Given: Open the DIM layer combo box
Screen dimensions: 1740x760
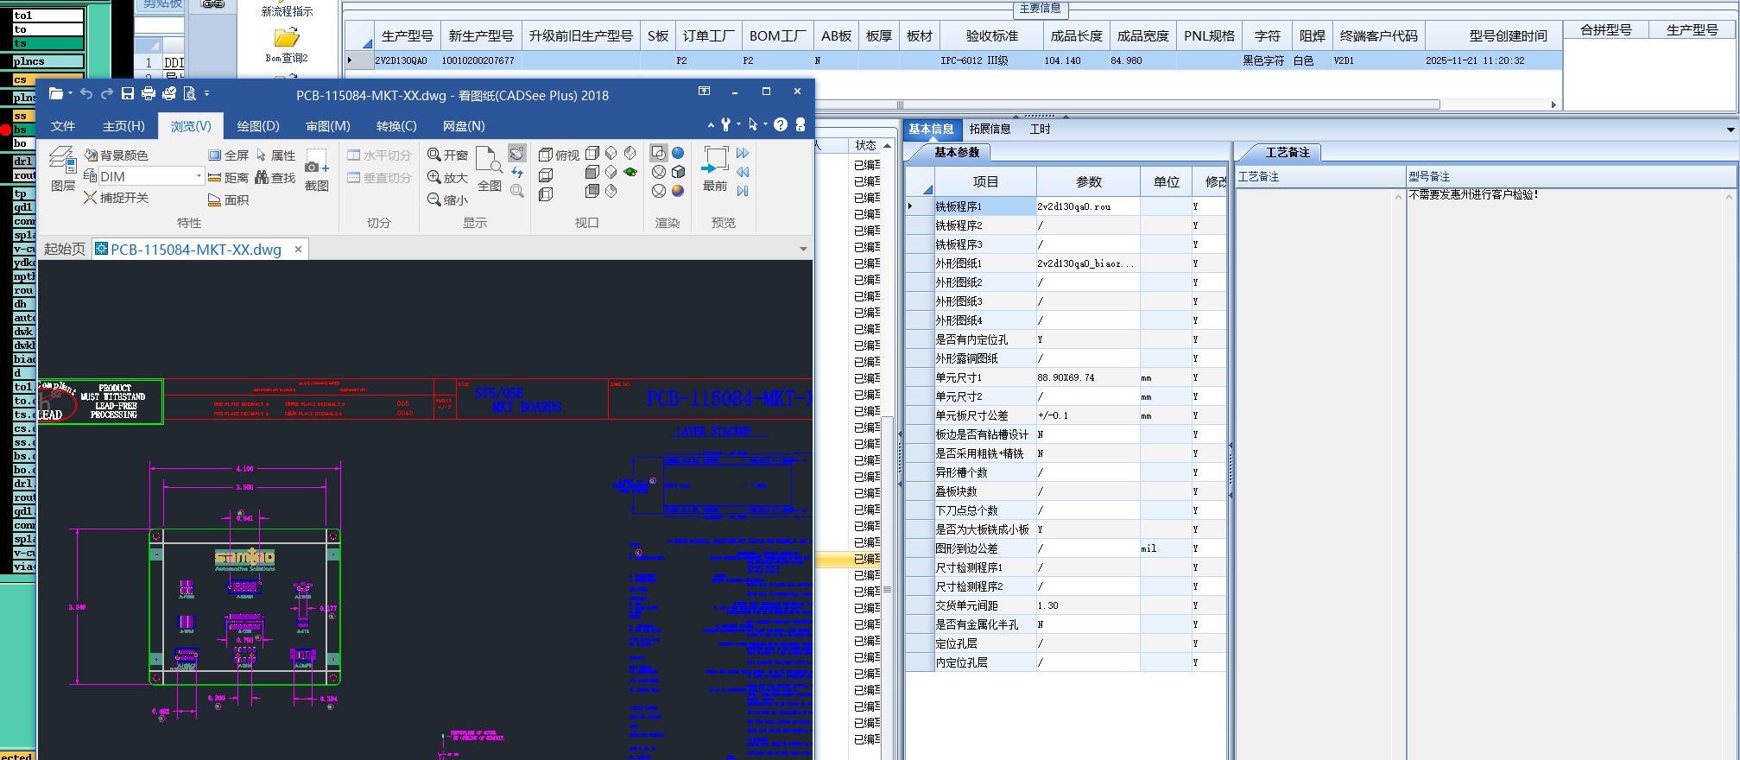Looking at the screenshot, I should [x=151, y=176].
